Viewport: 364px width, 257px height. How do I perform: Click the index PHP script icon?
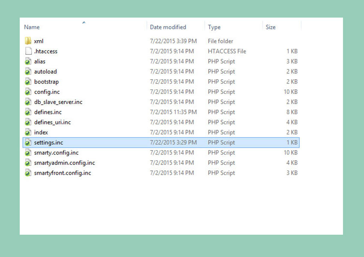(x=28, y=132)
